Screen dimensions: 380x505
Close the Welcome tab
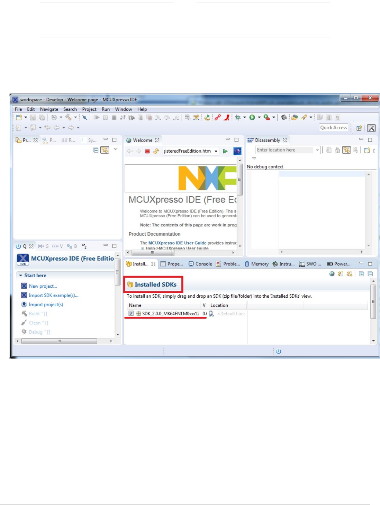pos(157,141)
